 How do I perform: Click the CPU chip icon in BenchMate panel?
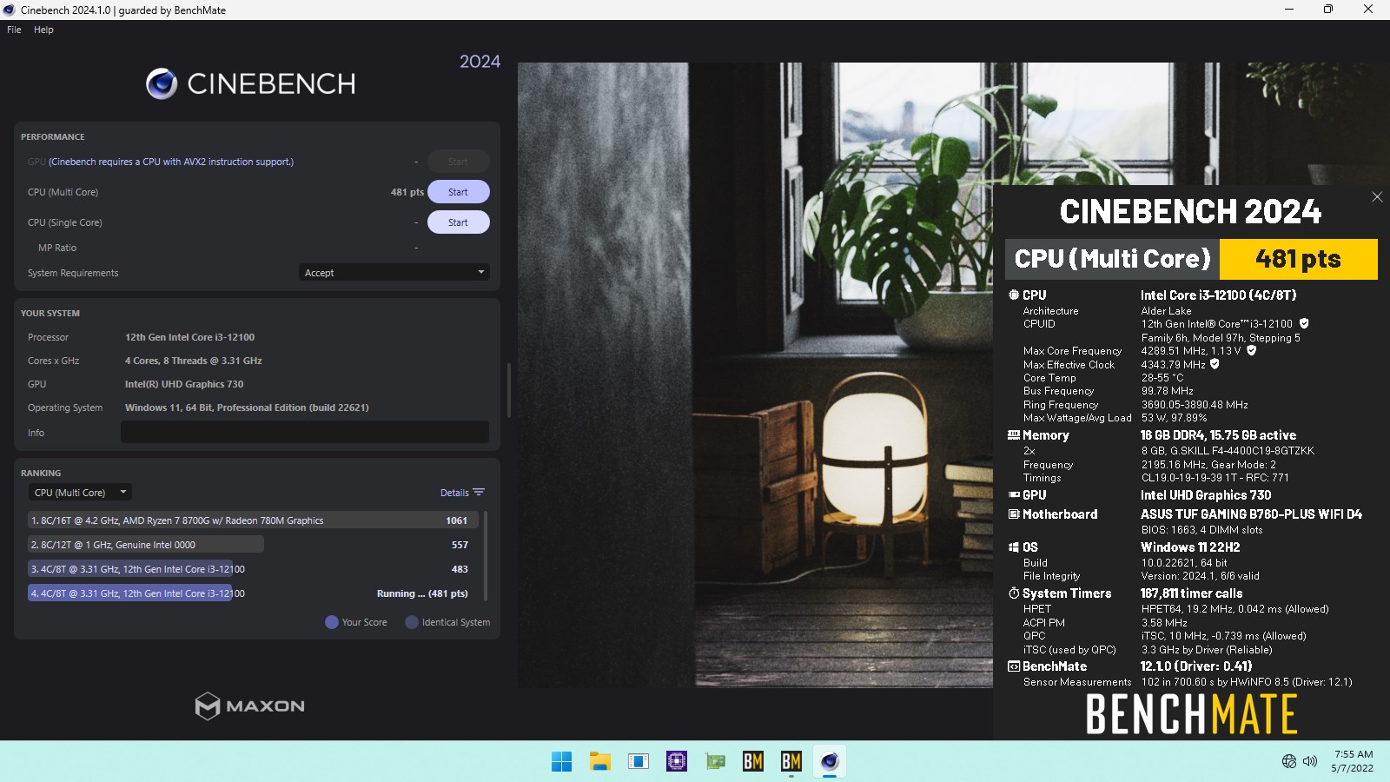tap(1013, 295)
